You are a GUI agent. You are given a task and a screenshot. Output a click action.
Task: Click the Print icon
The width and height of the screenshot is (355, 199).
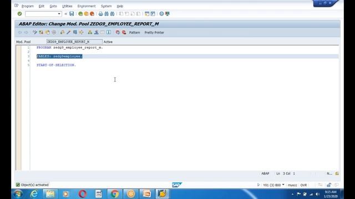pyautogui.click(x=100, y=14)
